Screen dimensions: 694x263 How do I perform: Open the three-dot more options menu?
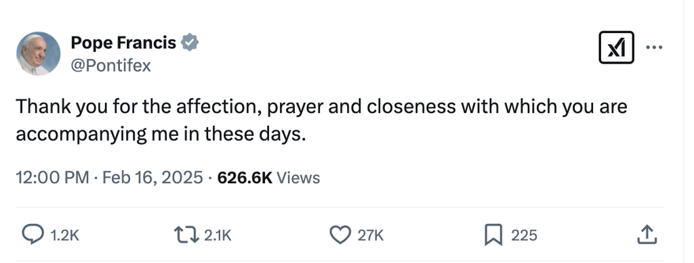(654, 47)
